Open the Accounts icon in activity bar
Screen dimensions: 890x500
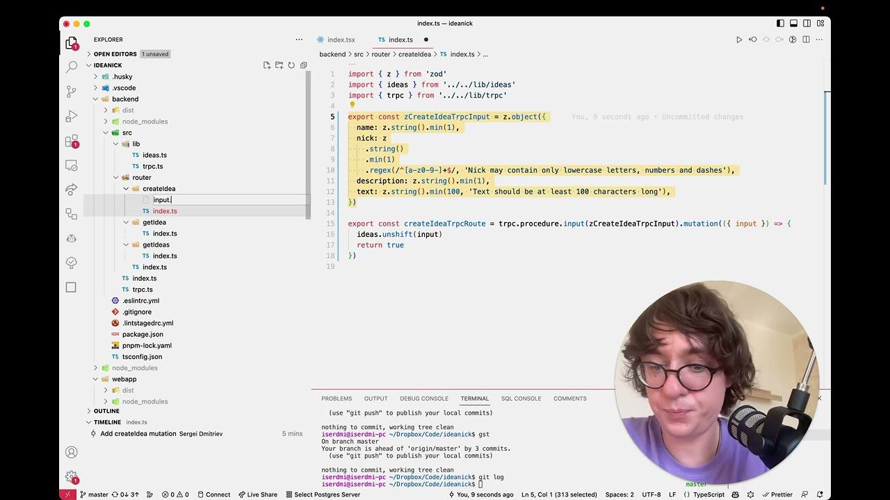72,453
